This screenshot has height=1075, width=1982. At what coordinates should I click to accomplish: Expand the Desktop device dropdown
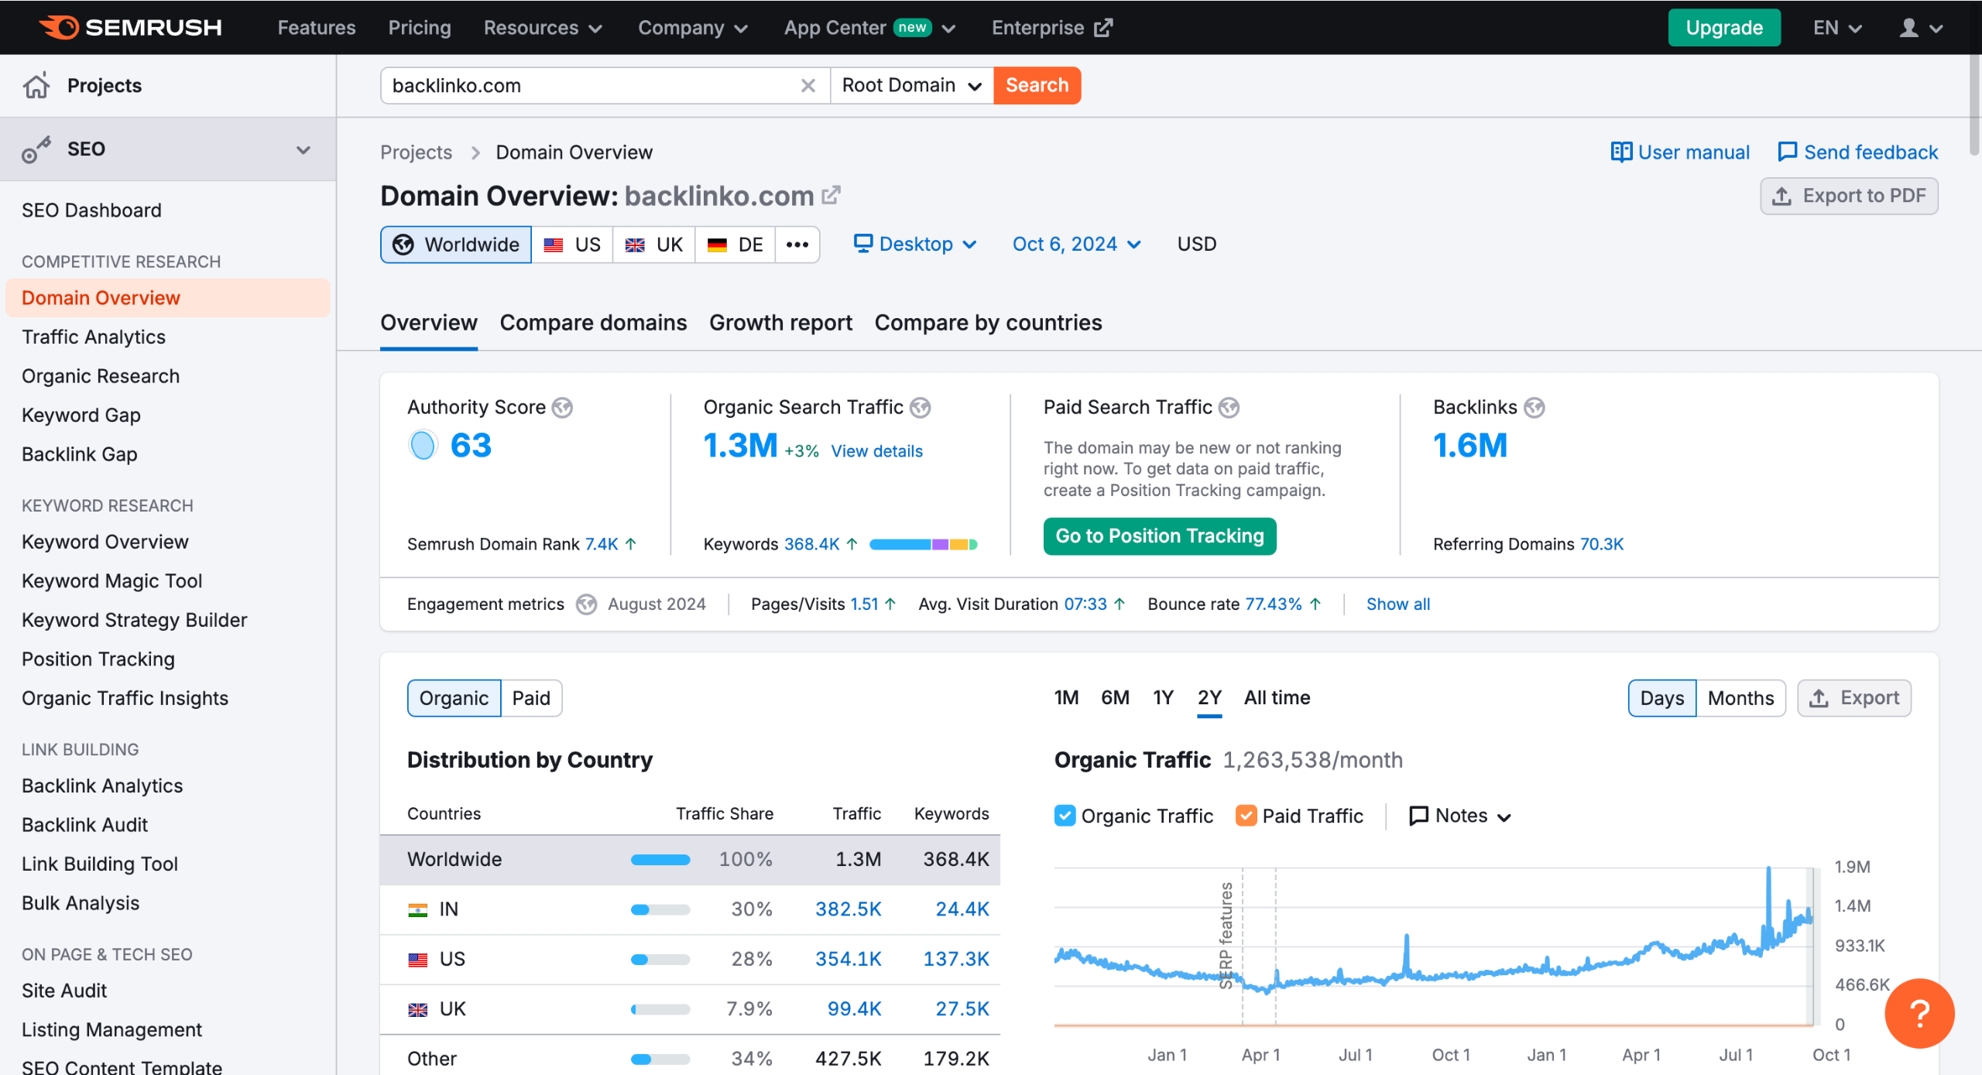click(914, 245)
